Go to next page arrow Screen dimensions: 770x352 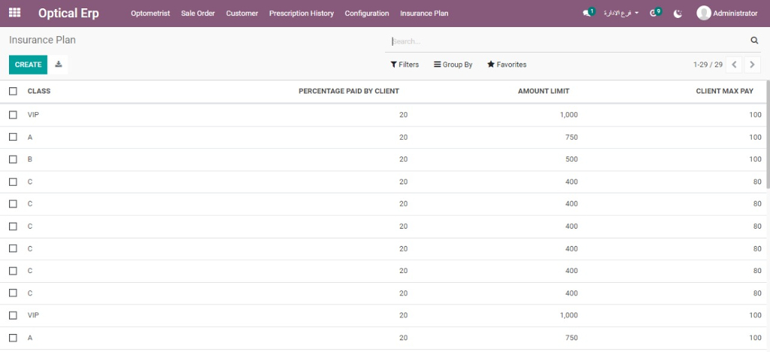pos(751,65)
